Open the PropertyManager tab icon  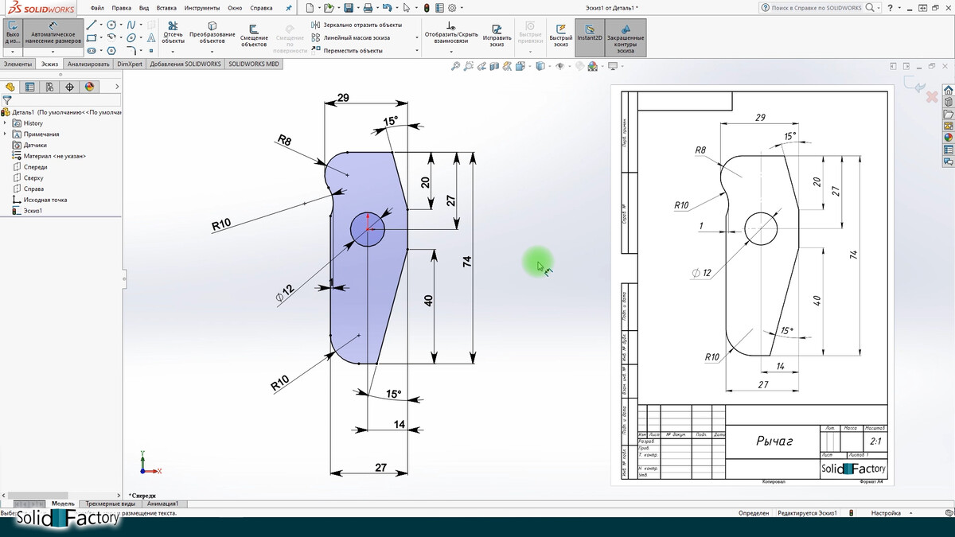(30, 88)
